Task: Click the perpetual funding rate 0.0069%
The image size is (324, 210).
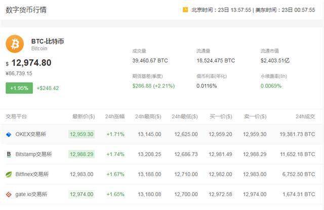Action: [x=271, y=86]
